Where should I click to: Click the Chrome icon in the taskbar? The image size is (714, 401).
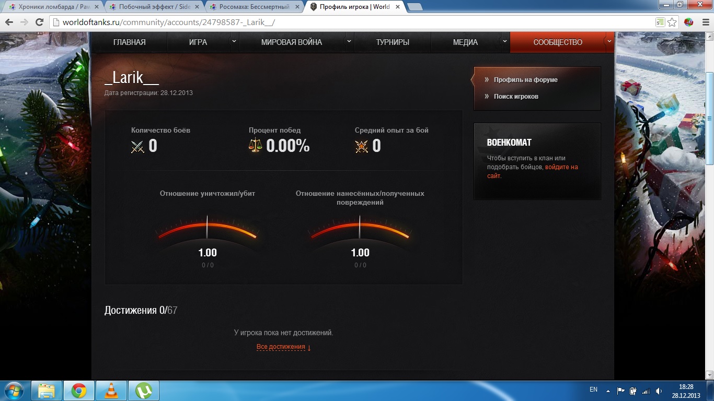79,391
